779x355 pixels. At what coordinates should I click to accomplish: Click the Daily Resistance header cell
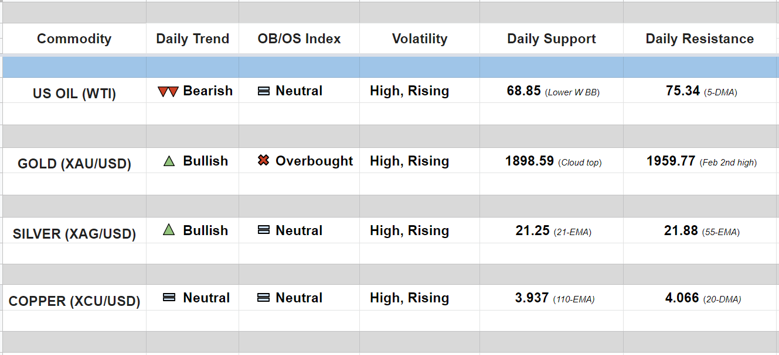click(x=699, y=39)
